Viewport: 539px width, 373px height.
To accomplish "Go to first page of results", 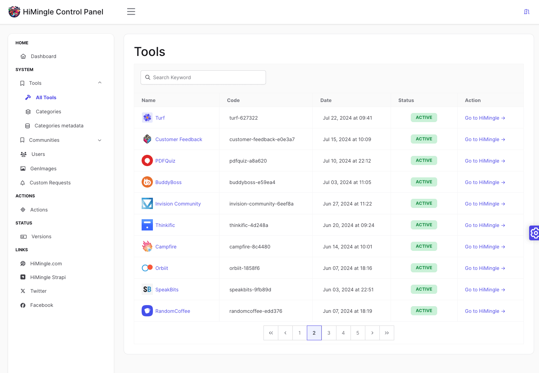I will pos(271,333).
